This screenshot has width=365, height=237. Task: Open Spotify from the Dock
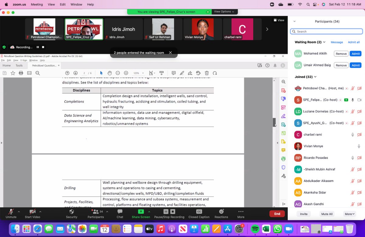(255, 229)
